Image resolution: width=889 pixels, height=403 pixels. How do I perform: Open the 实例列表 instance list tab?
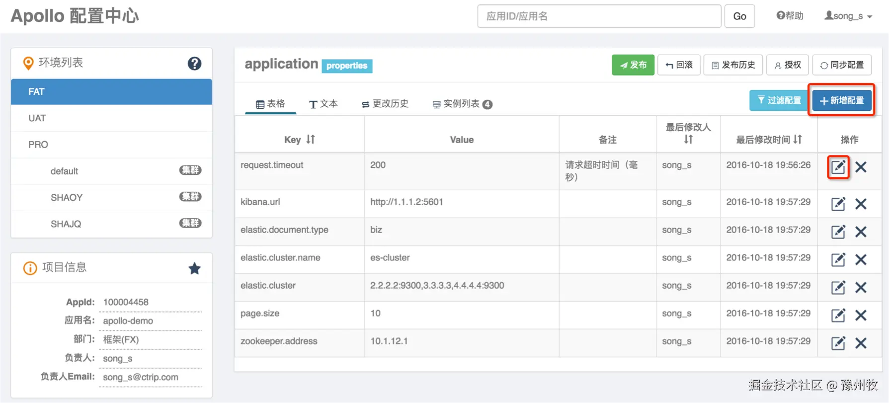462,104
